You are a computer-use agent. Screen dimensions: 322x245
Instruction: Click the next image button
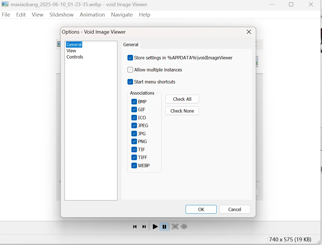click(x=144, y=227)
